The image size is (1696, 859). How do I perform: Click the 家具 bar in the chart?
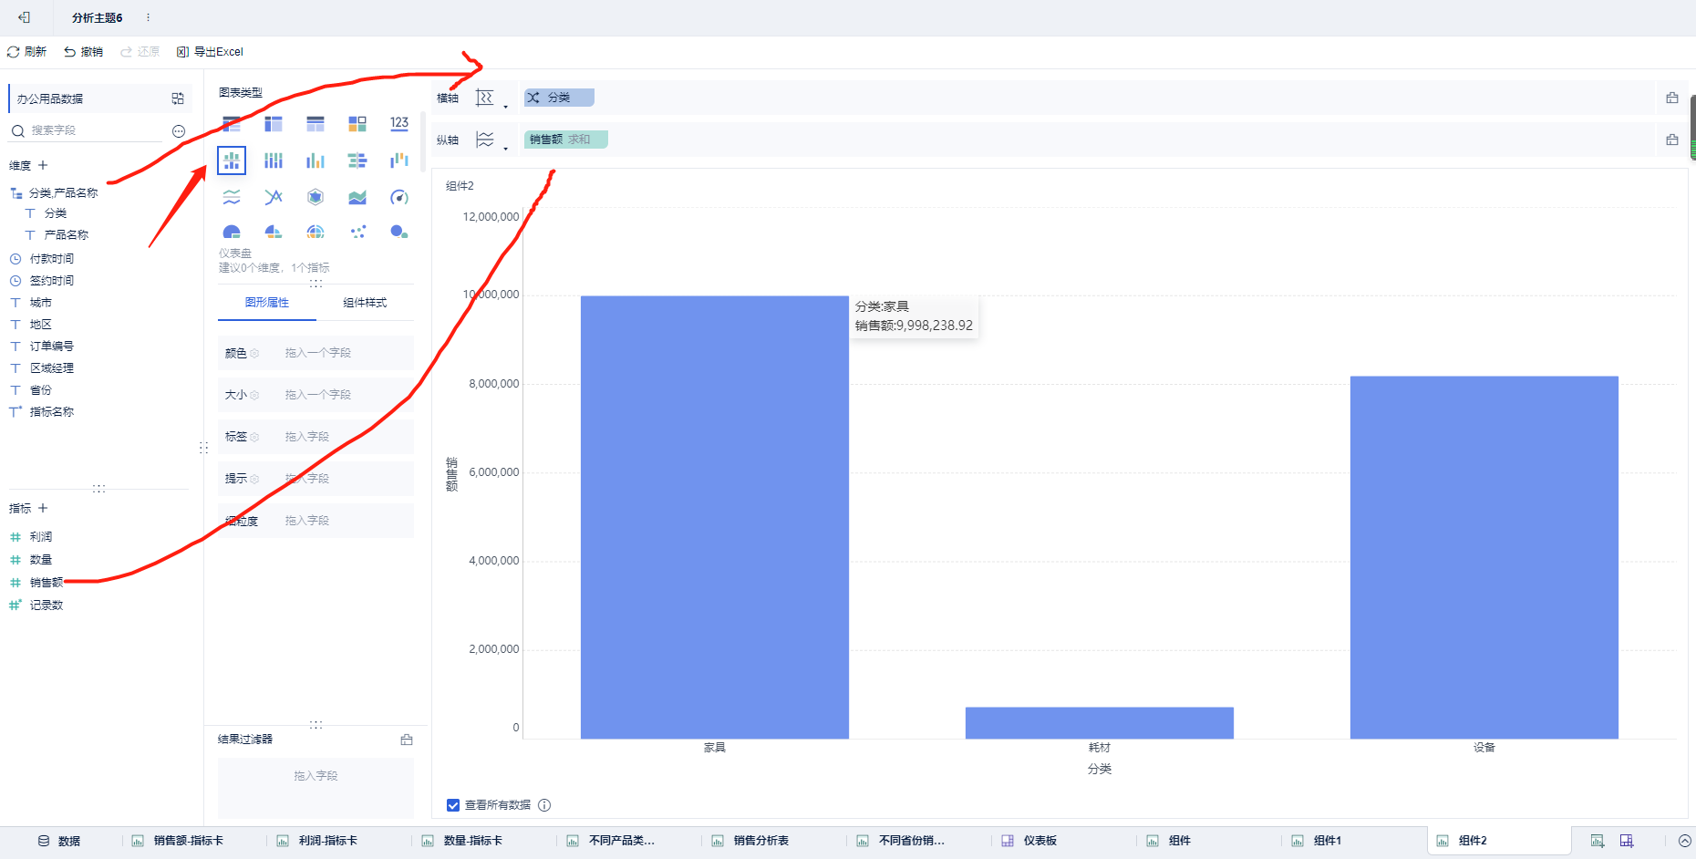pyautogui.click(x=715, y=517)
